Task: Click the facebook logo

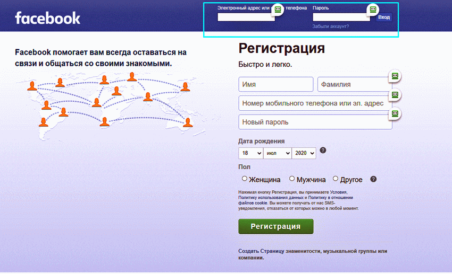Action: [x=47, y=18]
